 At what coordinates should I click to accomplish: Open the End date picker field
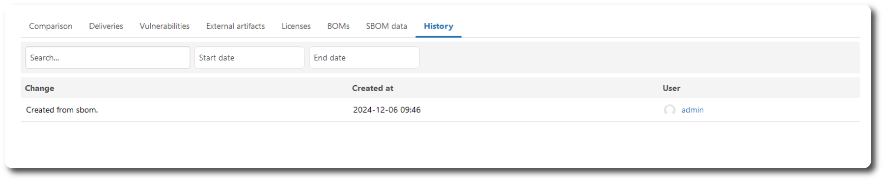click(364, 58)
